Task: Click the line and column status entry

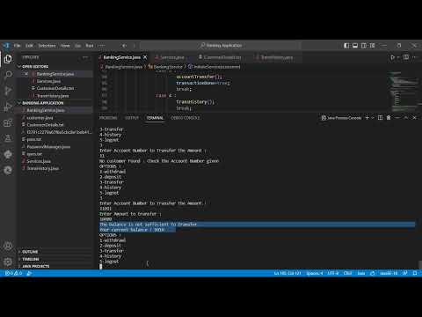Action: [287, 273]
